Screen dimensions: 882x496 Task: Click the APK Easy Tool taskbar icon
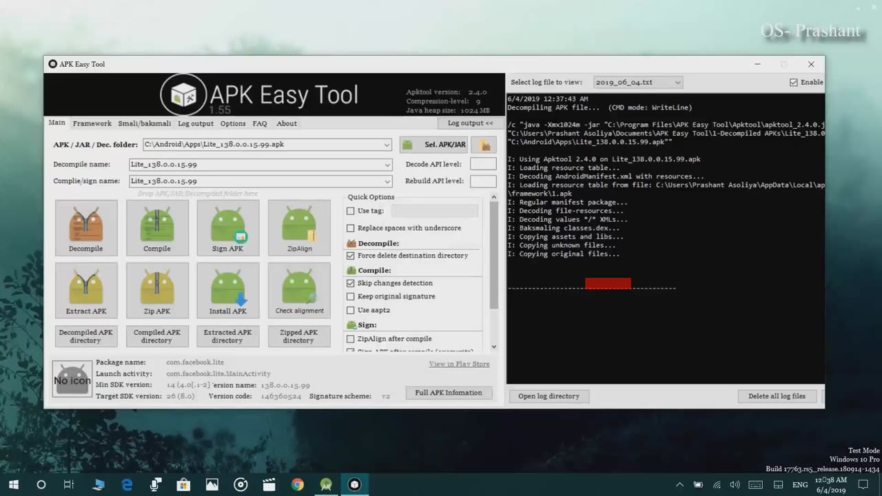pos(354,484)
